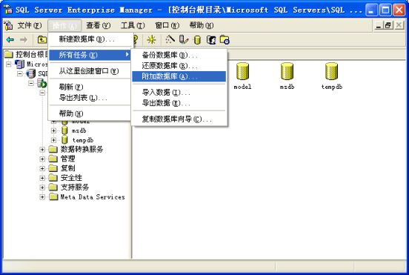This screenshot has height=275, width=409.
Task: Choose 附加数据库(A)... in the submenu
Action: pos(179,76)
